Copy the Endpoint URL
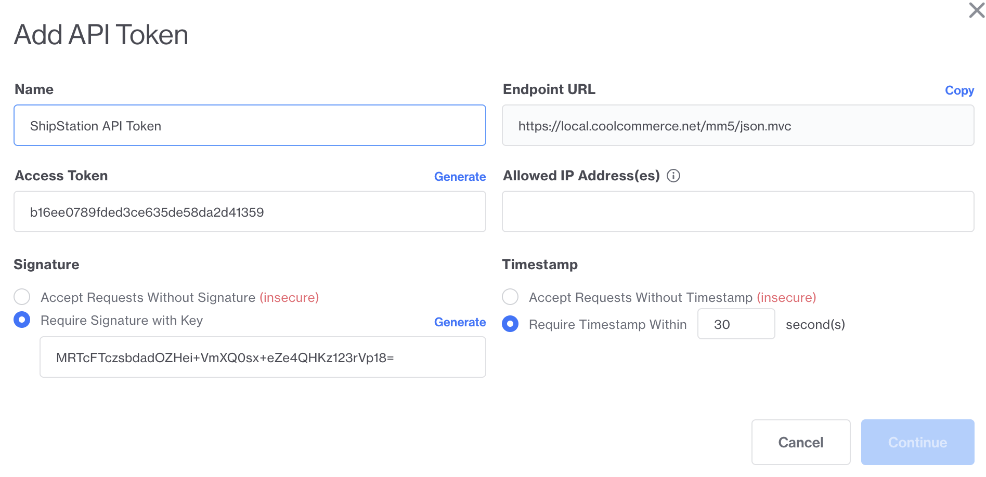Viewport: 986px width, 477px height. pos(959,90)
